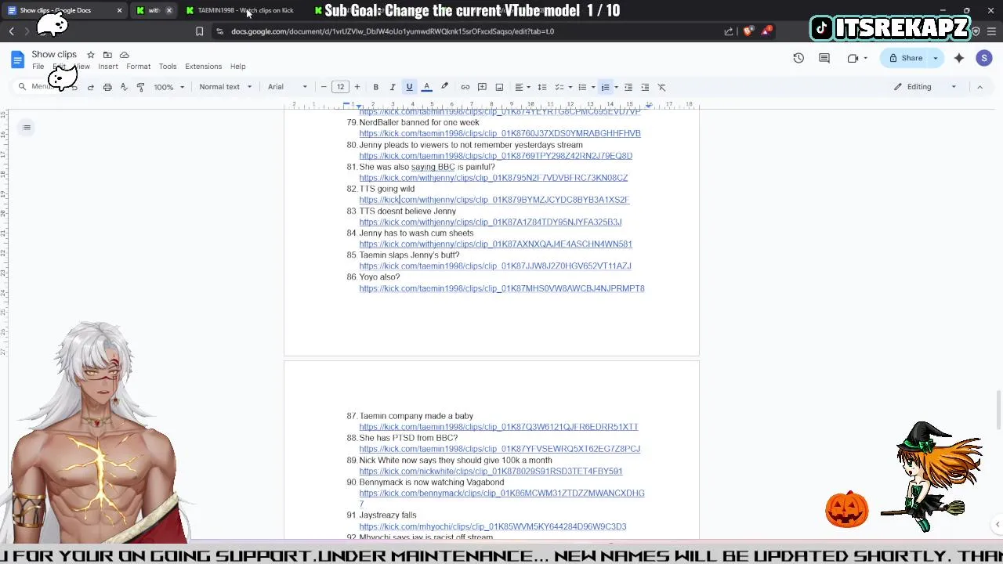This screenshot has height=564, width=1003.
Task: Open the Format menu
Action: pyautogui.click(x=138, y=67)
